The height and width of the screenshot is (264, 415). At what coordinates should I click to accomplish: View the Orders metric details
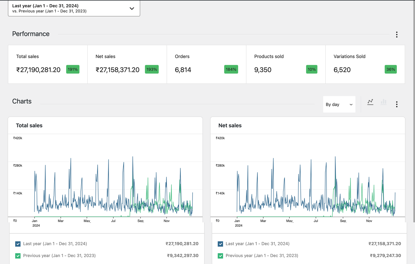tap(206, 64)
